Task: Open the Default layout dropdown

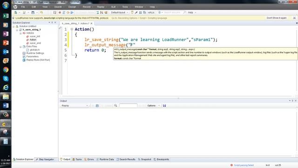Action: (120, 13)
